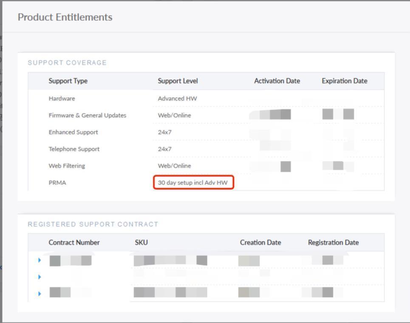Select the Activation Date column header
Image resolution: width=410 pixels, height=323 pixels.
[277, 81]
